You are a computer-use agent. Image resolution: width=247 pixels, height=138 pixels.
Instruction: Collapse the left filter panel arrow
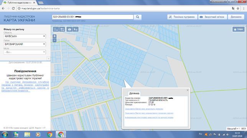pos(48,59)
